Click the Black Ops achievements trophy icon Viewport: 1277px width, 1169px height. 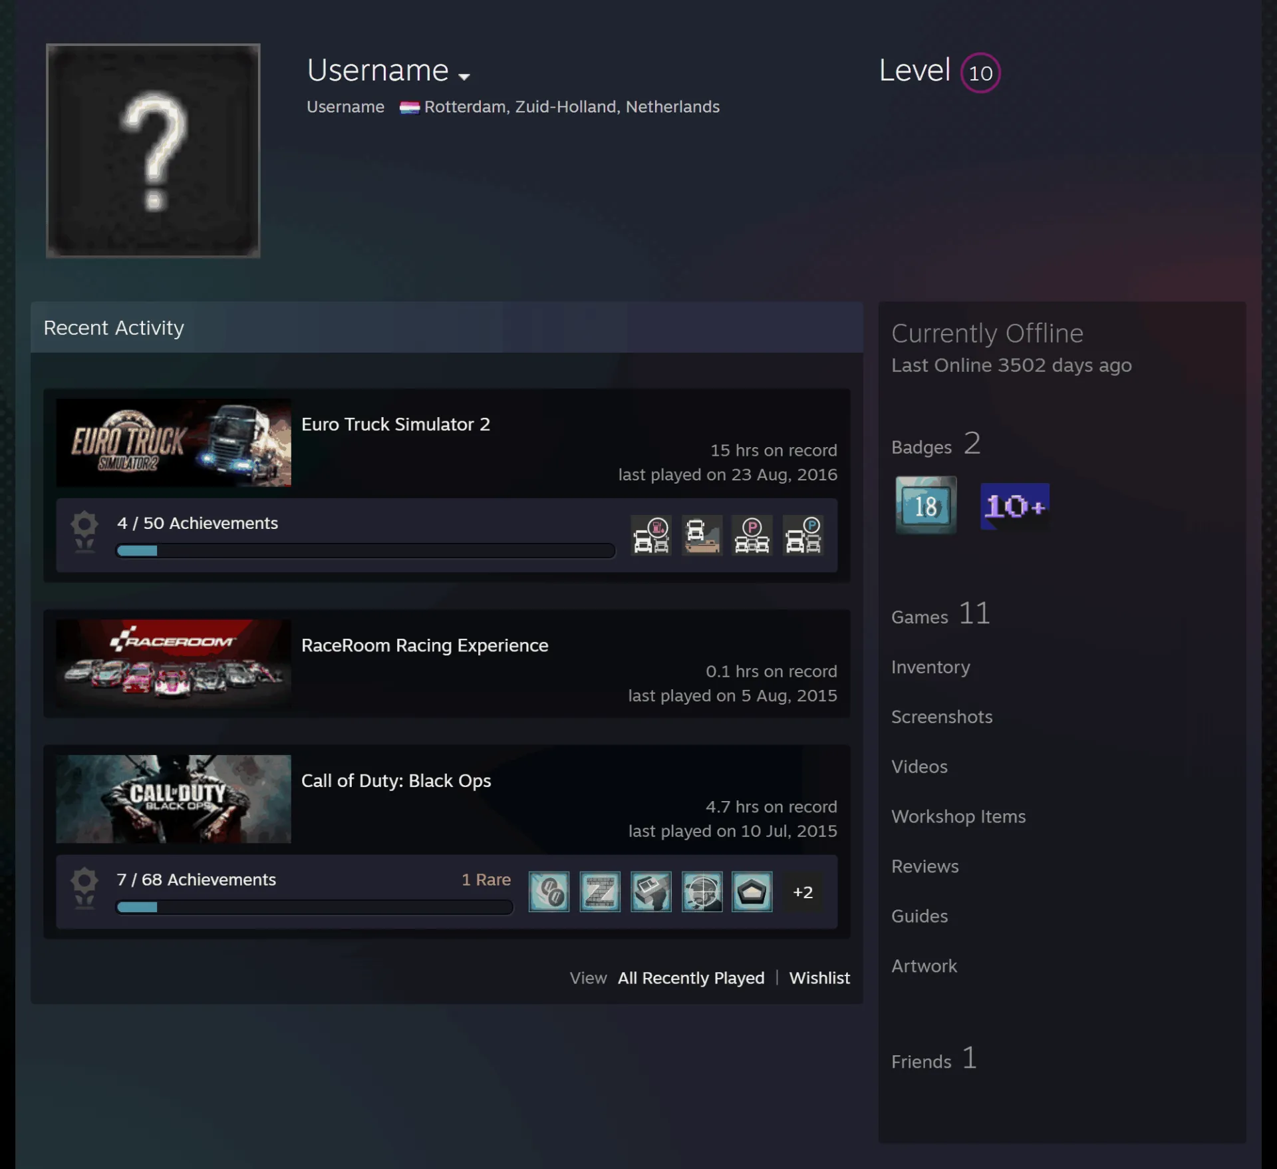click(84, 888)
